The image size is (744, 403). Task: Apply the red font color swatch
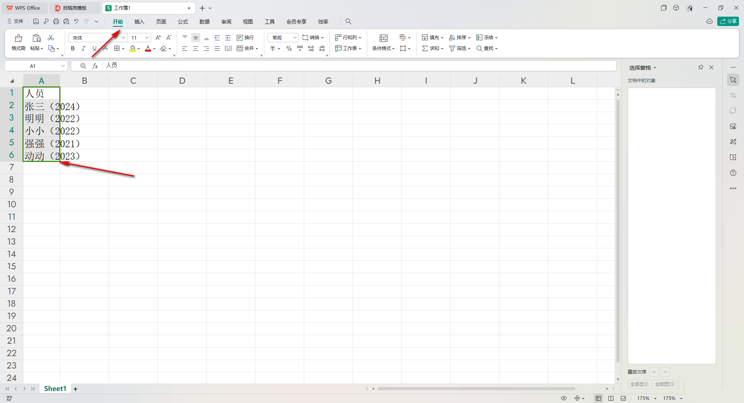pyautogui.click(x=148, y=48)
